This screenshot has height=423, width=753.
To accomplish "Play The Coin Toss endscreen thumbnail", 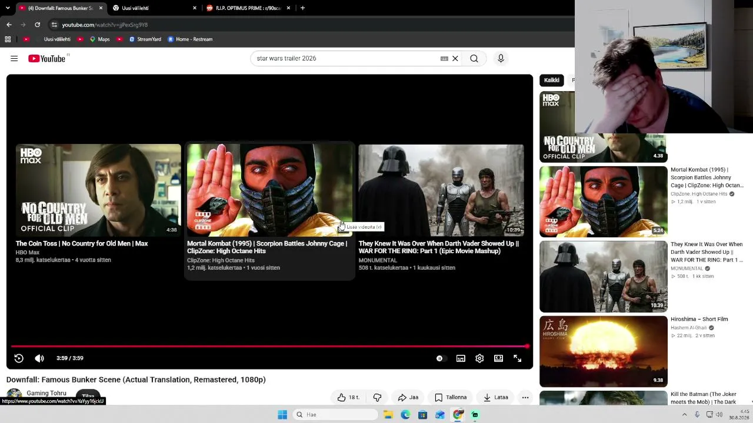I will 98,190.
